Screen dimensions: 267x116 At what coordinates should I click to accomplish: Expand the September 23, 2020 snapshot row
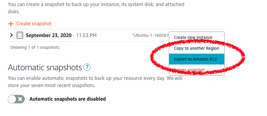tap(11, 35)
